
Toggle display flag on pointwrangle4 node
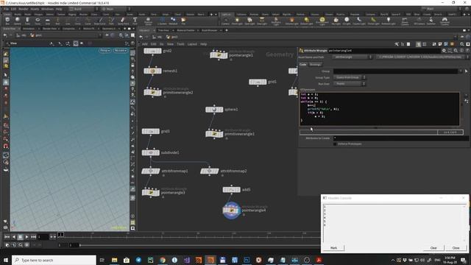click(238, 211)
